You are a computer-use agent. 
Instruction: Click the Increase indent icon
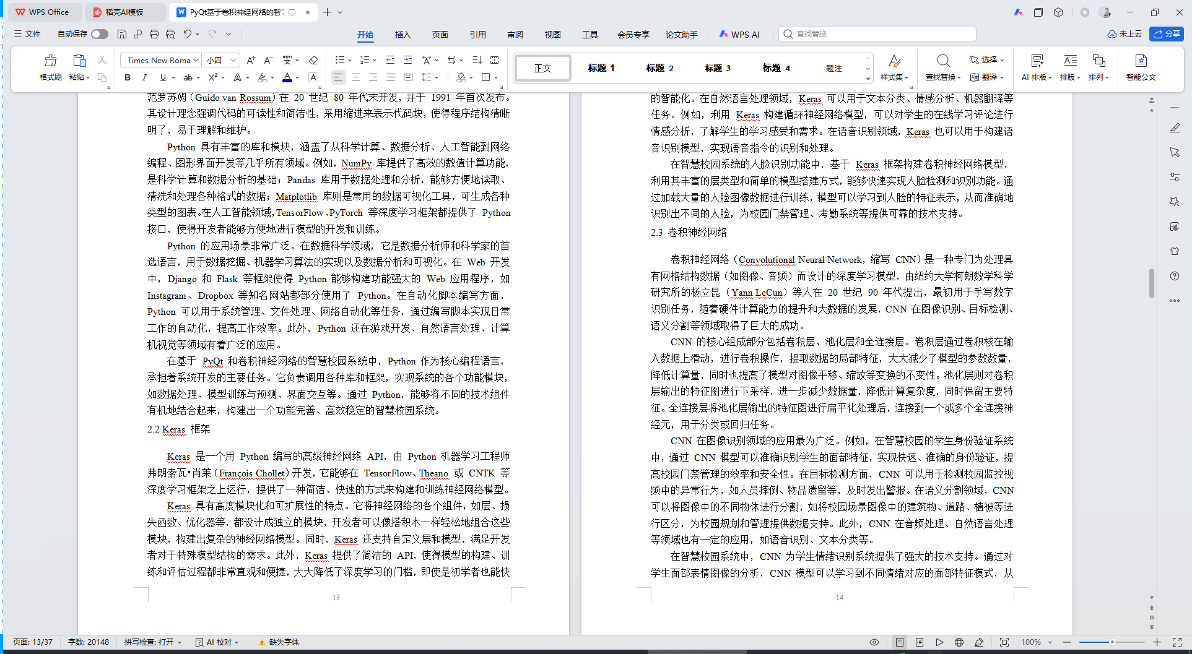[x=407, y=60]
